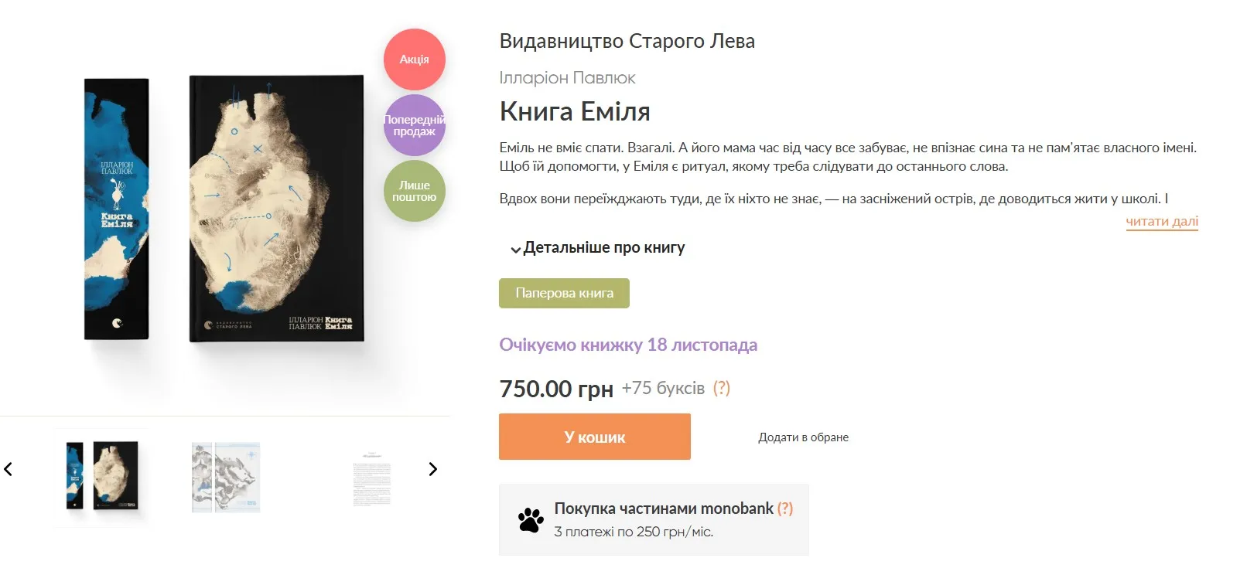This screenshot has width=1247, height=568.
Task: Toggle "Додати в обране" favorite option
Action: pos(803,437)
